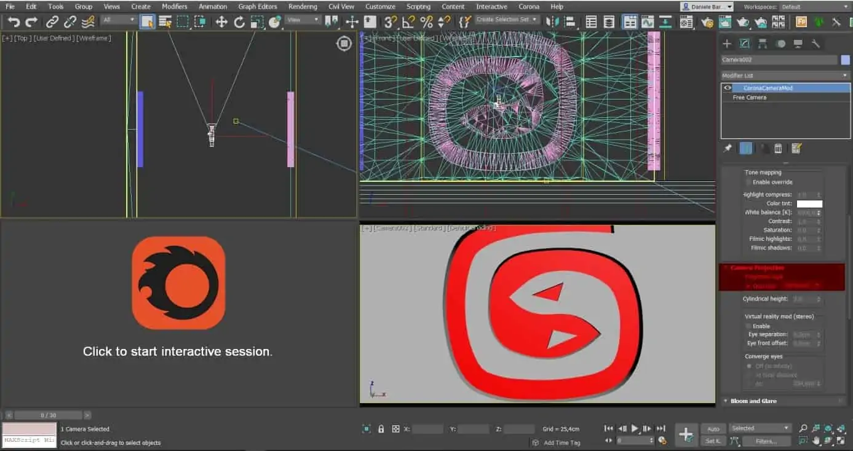Toggle CoronaCameraMod eye visibility
The width and height of the screenshot is (853, 451).
728,88
